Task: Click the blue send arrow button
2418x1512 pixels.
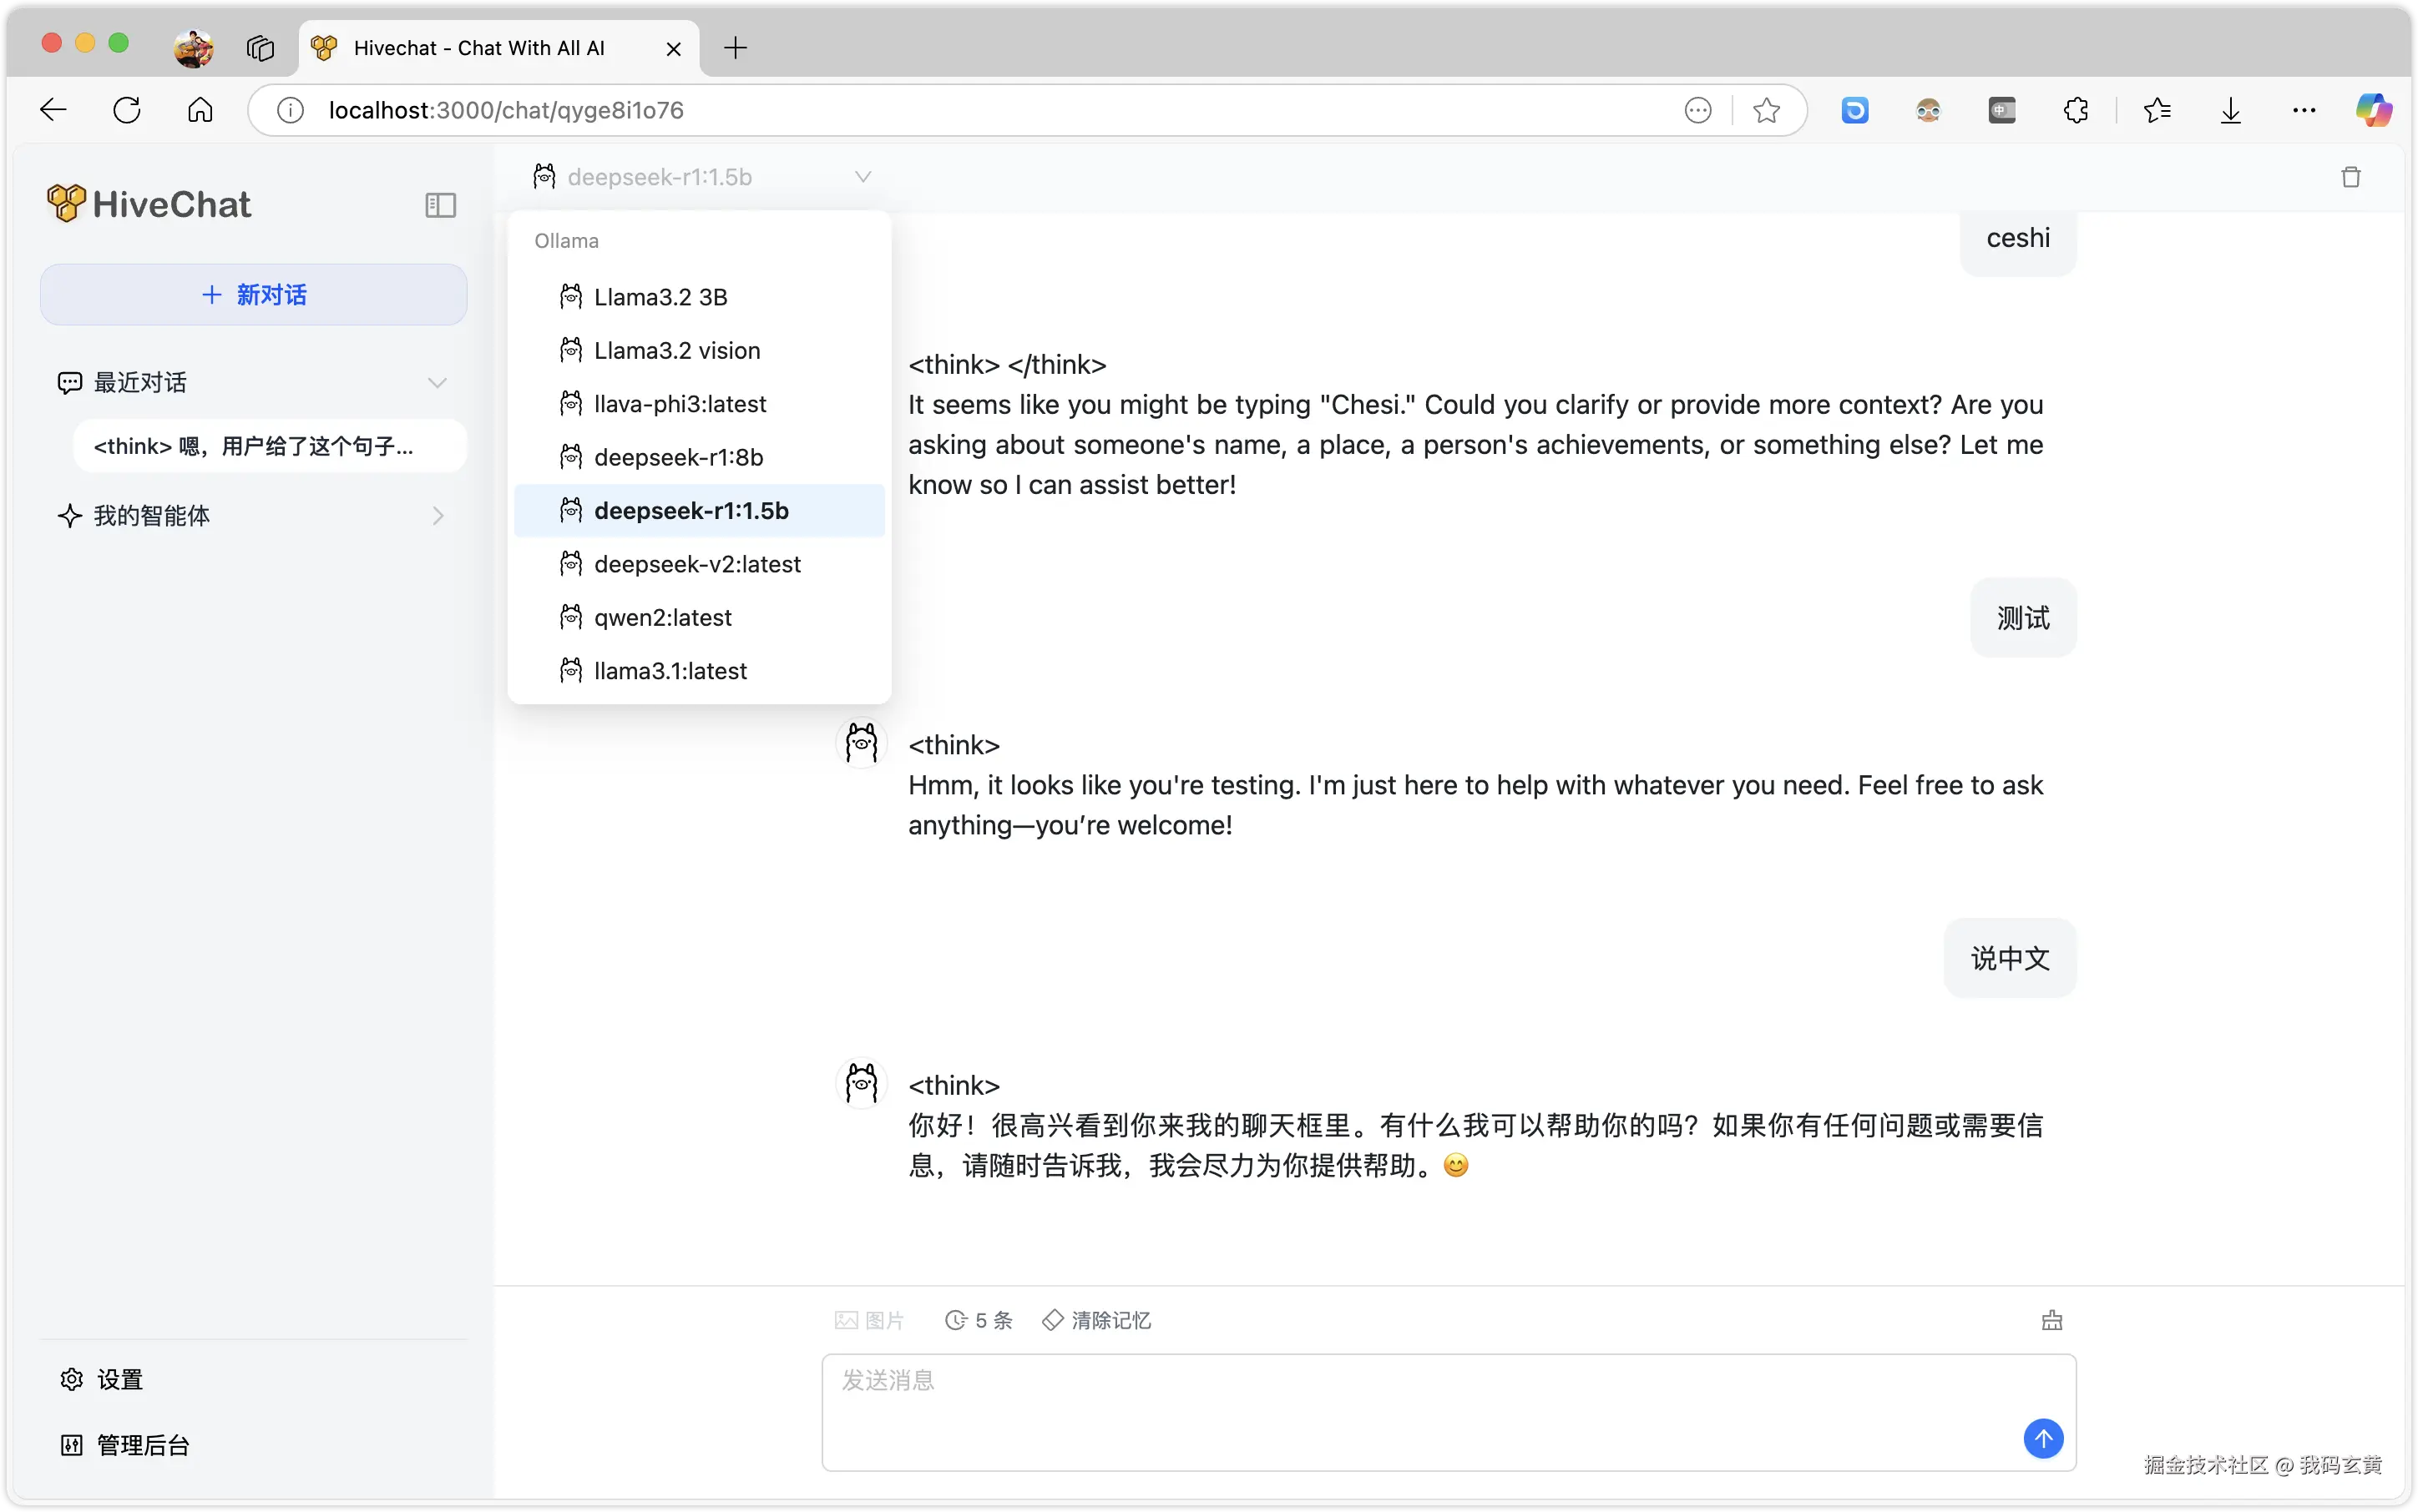Action: click(2043, 1438)
